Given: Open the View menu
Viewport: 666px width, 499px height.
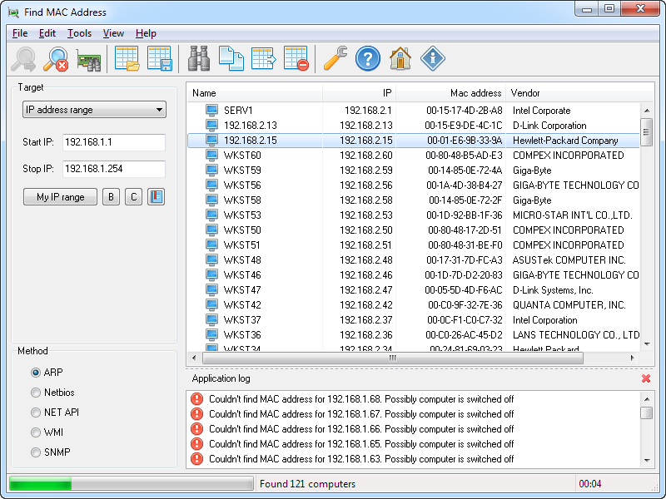Looking at the screenshot, I should point(112,33).
